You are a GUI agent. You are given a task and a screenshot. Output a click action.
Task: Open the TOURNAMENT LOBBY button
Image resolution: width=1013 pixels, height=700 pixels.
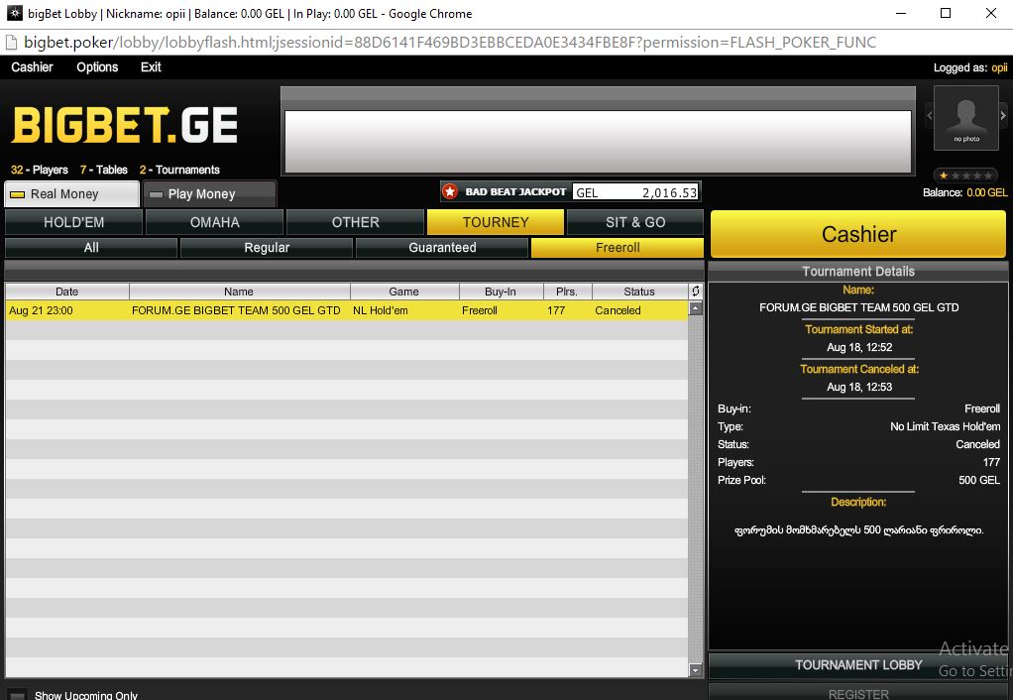pos(858,665)
